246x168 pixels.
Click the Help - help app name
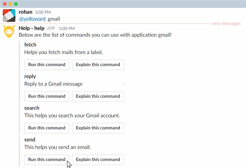32,28
